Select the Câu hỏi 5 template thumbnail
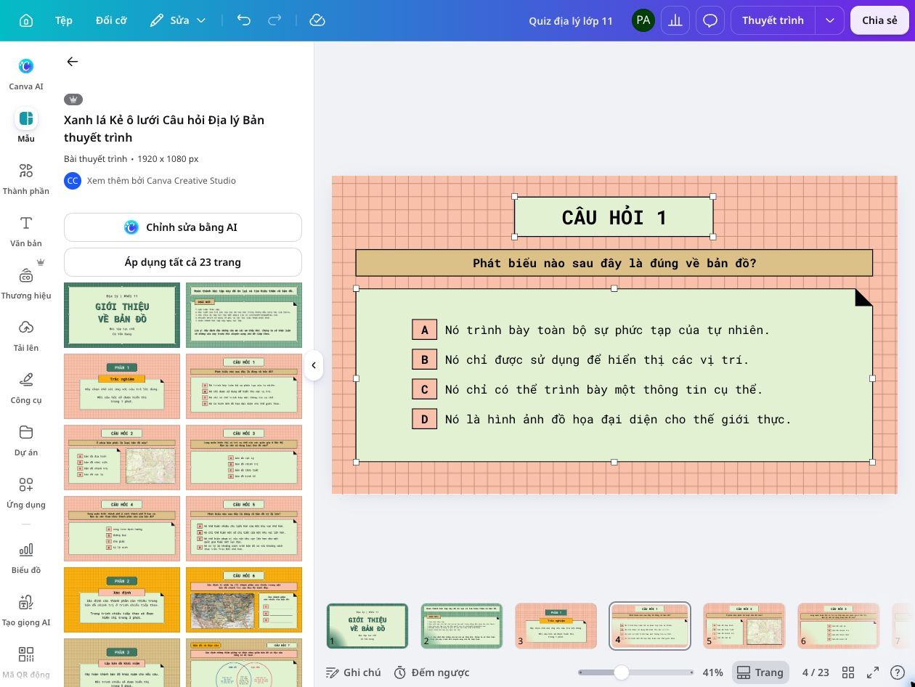Image resolution: width=915 pixels, height=687 pixels. pyautogui.click(x=244, y=529)
